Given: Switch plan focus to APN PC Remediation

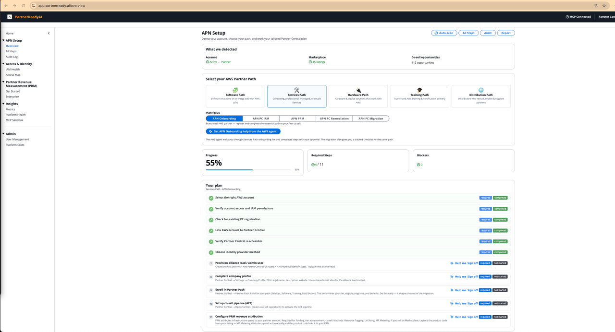Looking at the screenshot, I should [334, 119].
